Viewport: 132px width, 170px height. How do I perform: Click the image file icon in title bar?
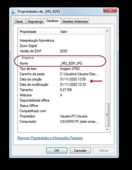(14, 12)
